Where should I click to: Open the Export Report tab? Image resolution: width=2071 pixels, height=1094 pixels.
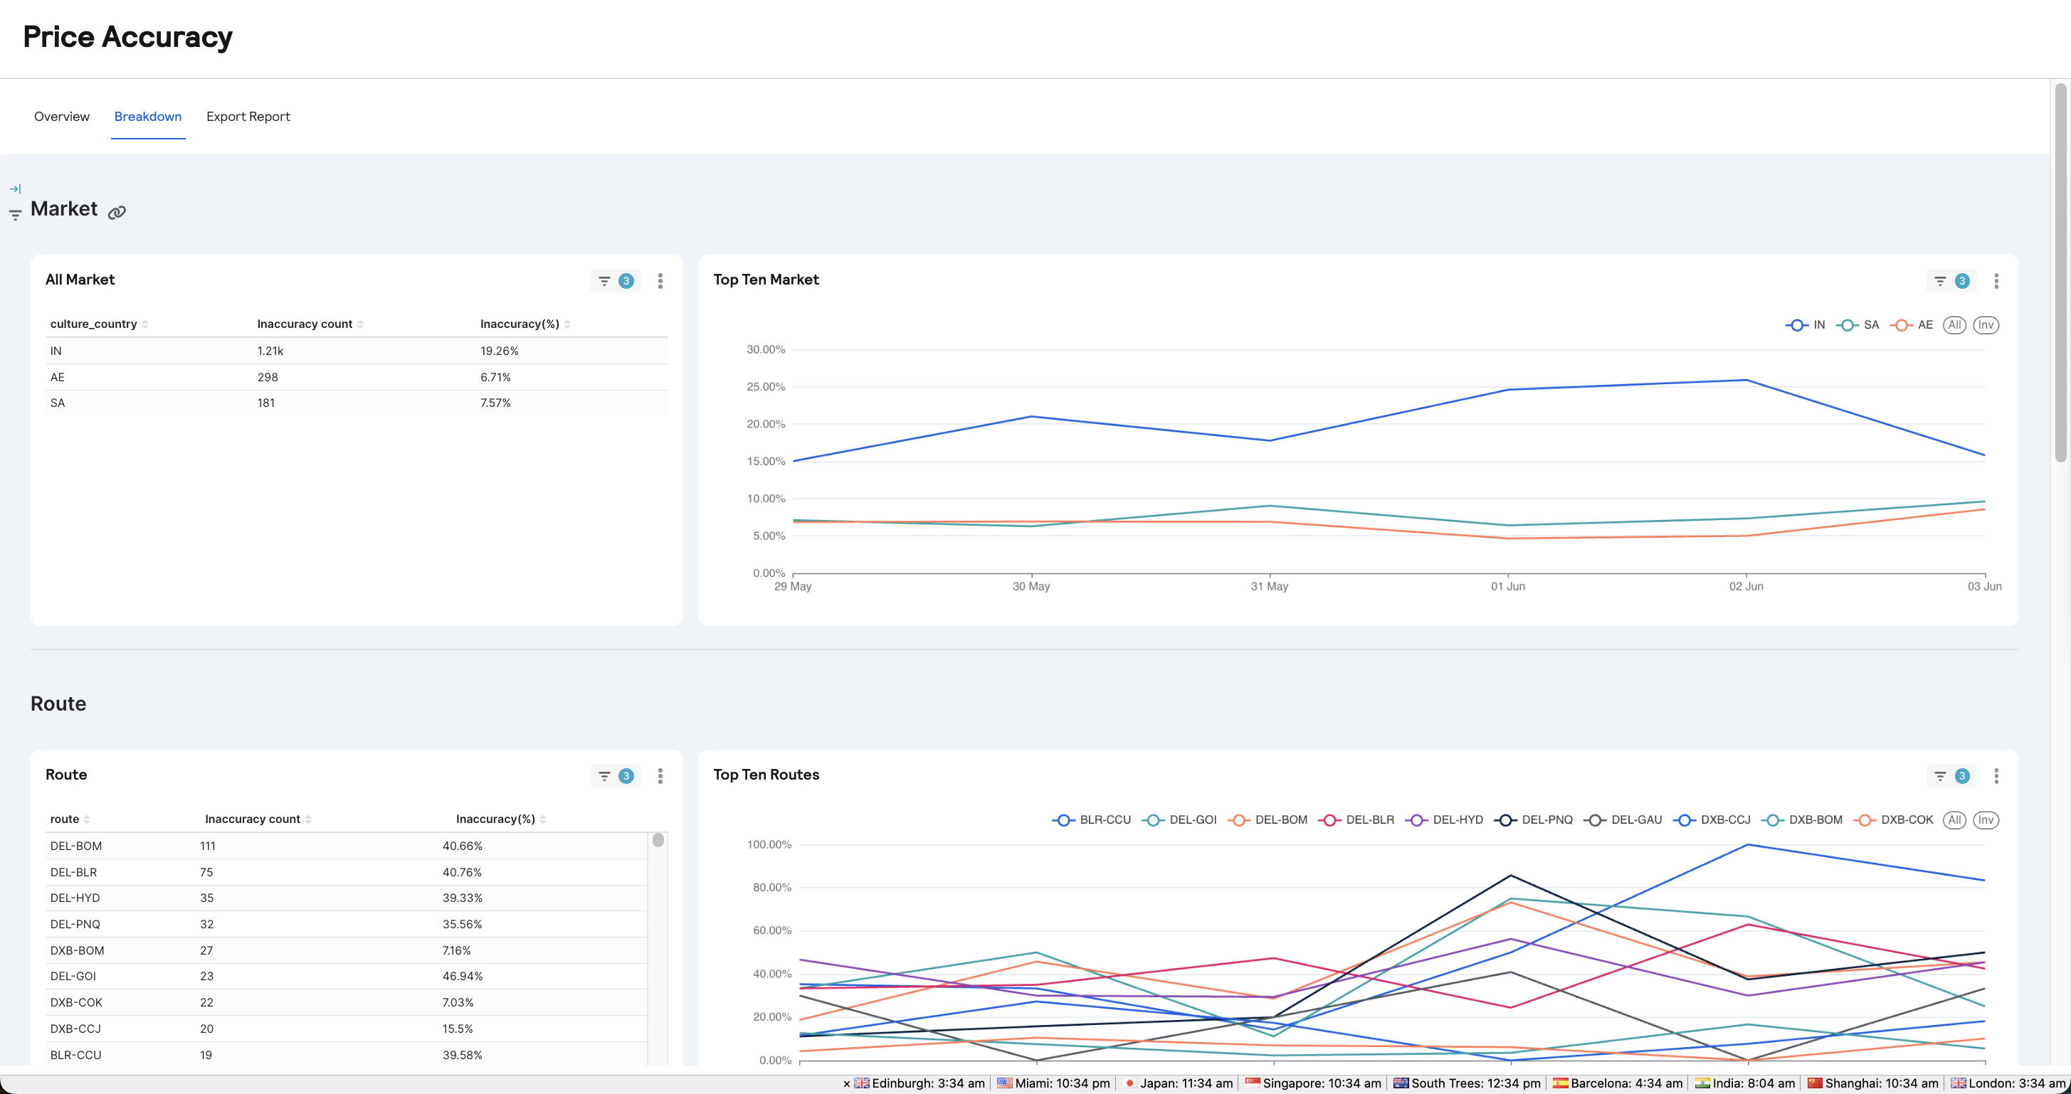point(248,117)
